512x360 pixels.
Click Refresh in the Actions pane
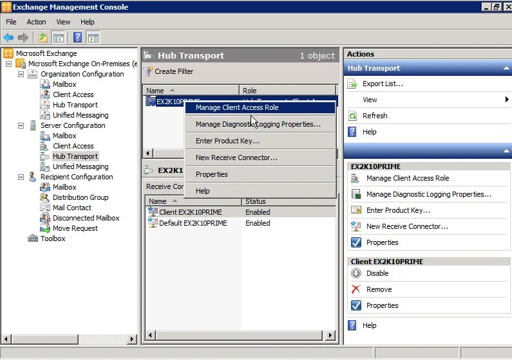coord(375,116)
